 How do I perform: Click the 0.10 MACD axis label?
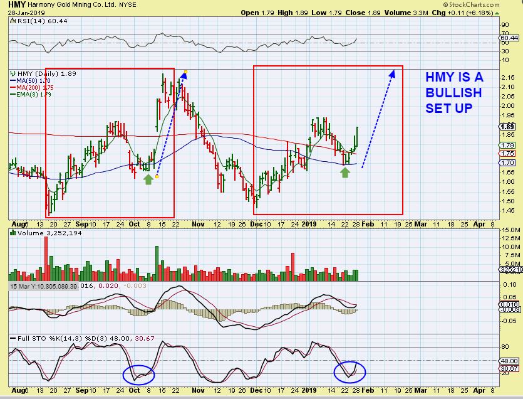510,284
